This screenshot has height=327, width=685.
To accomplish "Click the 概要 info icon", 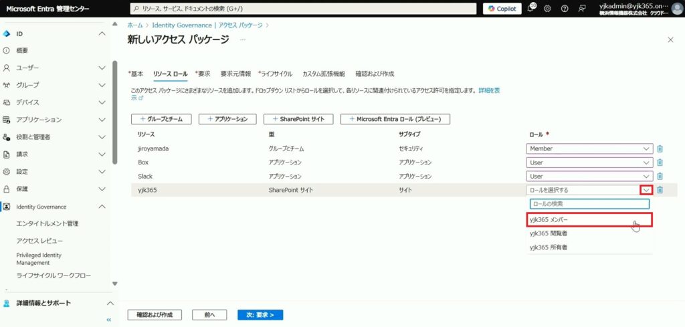I will 6,51.
